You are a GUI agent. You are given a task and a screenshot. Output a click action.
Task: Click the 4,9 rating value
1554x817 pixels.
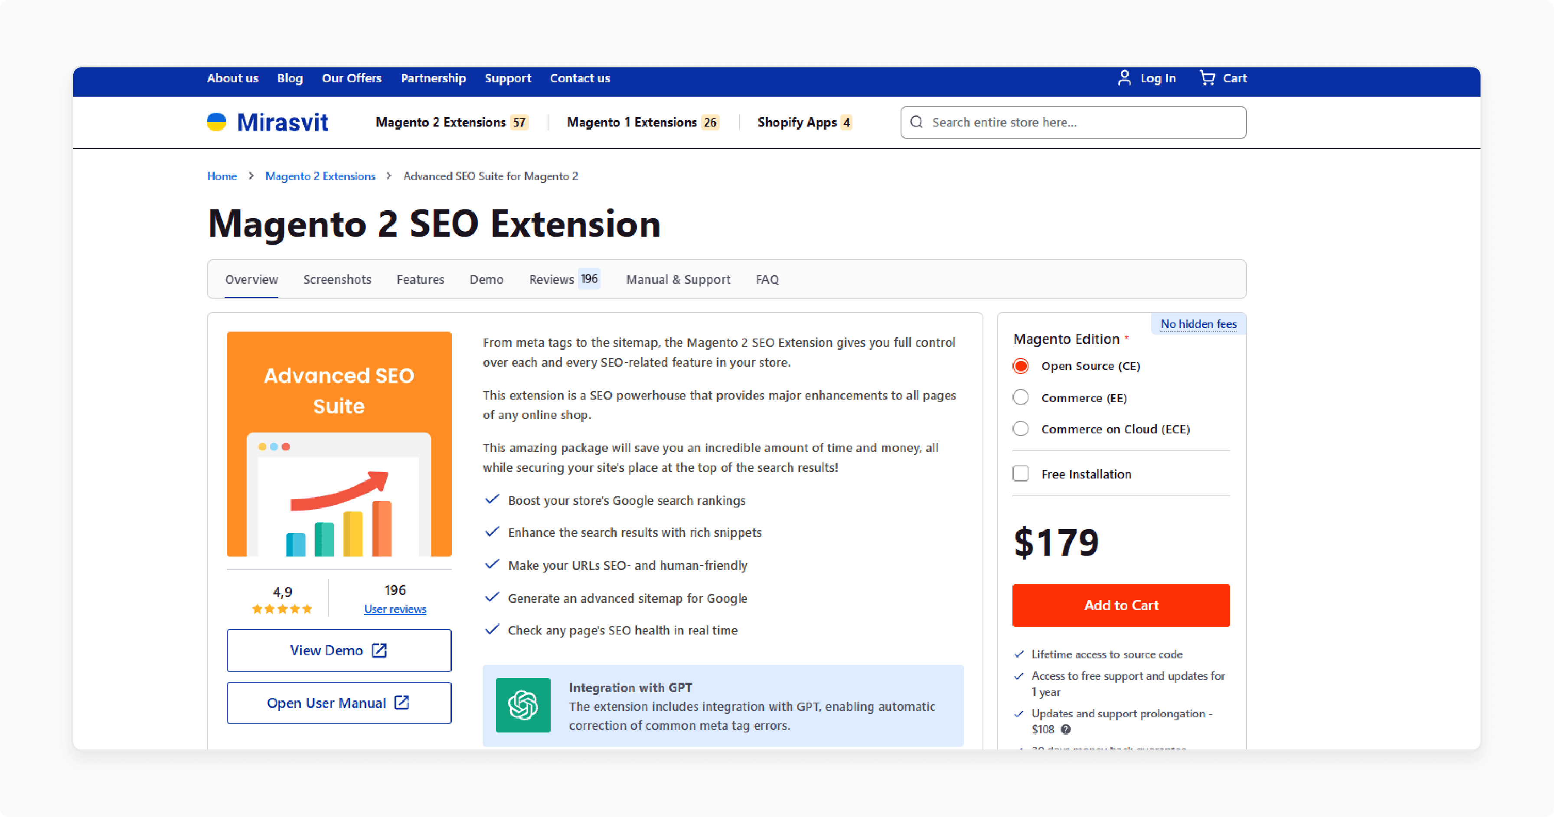click(282, 592)
